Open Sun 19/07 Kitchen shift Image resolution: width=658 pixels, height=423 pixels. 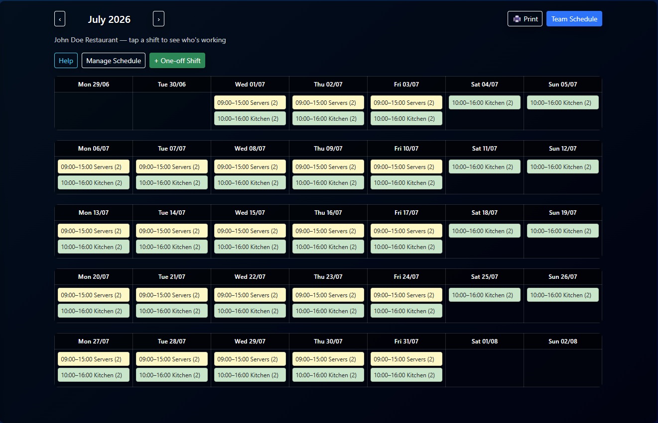tap(563, 231)
